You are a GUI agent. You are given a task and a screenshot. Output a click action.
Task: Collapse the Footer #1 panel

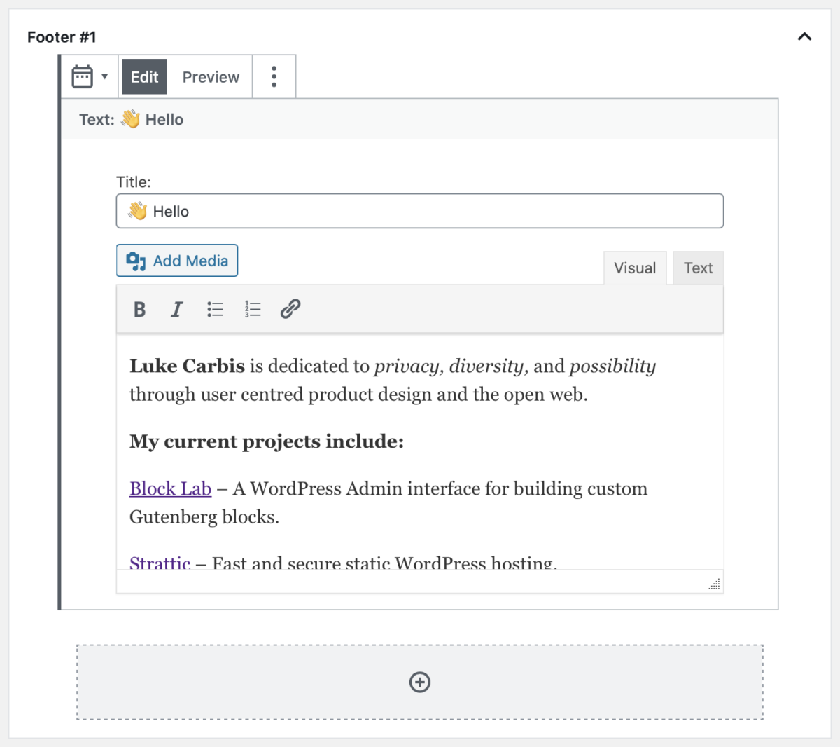click(x=804, y=36)
